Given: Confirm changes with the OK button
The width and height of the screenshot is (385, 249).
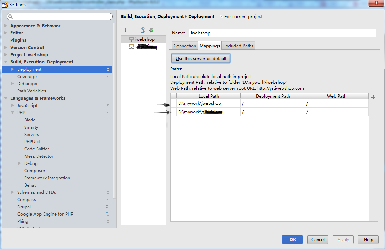Looking at the screenshot, I should click(x=292, y=240).
